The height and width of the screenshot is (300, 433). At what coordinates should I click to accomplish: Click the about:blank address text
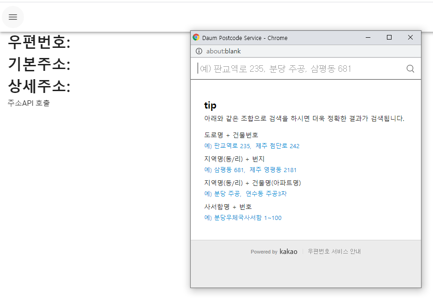(x=223, y=51)
